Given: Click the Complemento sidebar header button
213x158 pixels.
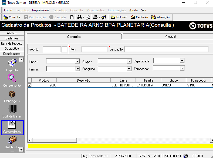Looking at the screenshot, I should 12,54.
